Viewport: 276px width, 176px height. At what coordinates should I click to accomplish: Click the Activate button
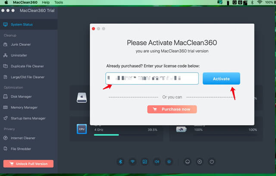[221, 79]
